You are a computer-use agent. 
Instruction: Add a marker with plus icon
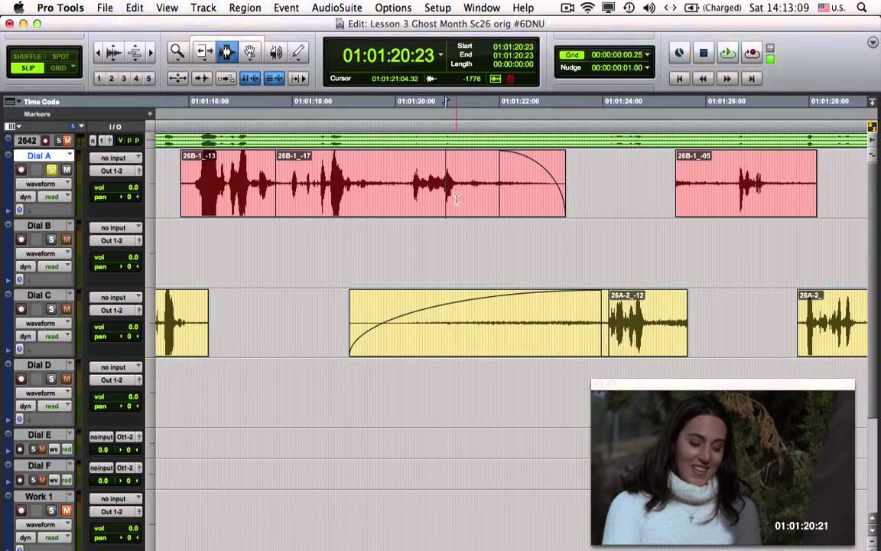[150, 113]
